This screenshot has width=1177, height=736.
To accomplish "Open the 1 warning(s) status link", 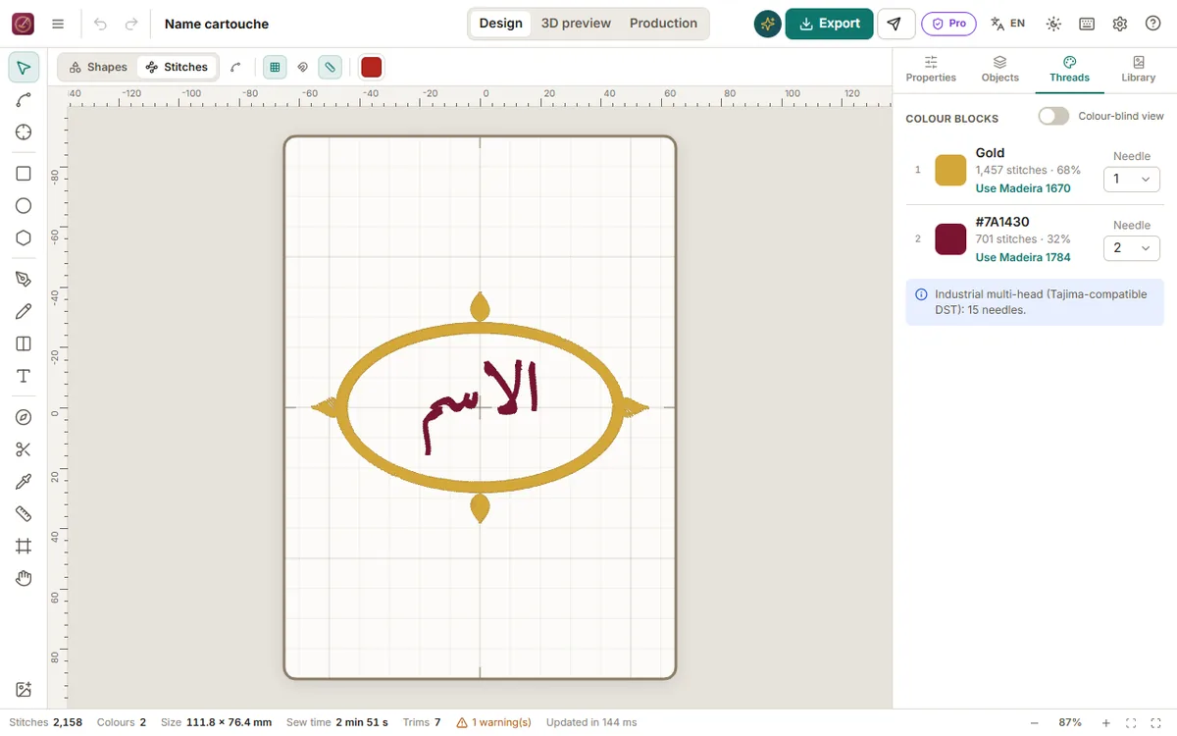I will pyautogui.click(x=494, y=722).
